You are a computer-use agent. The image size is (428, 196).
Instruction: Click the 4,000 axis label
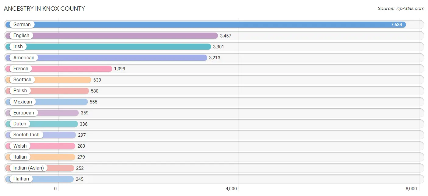[x=231, y=189]
